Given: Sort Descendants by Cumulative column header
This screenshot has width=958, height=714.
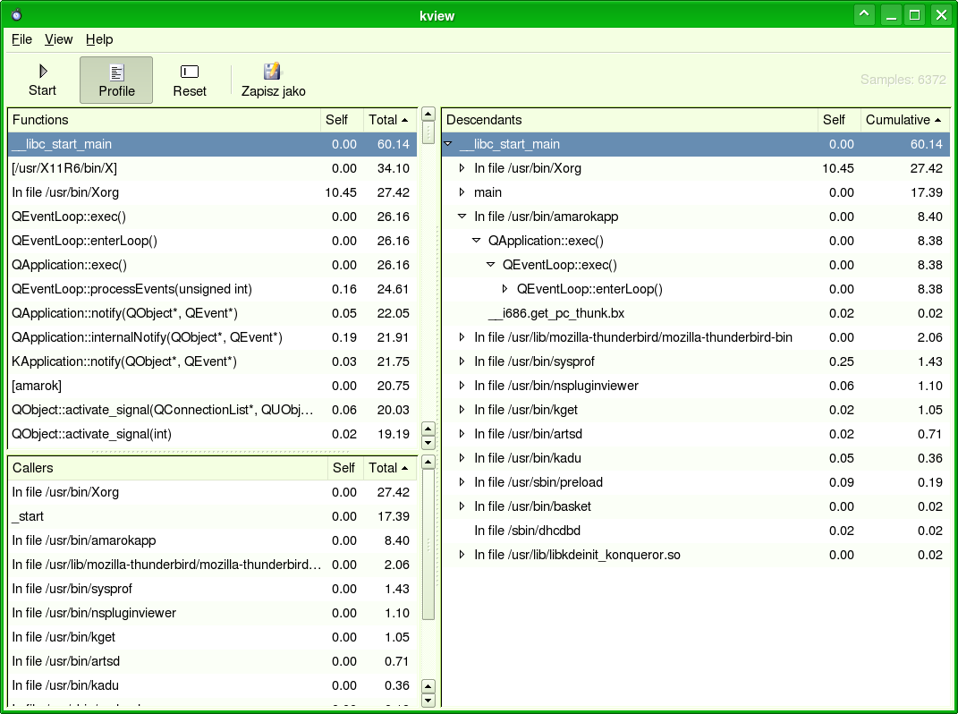Looking at the screenshot, I should (x=903, y=120).
